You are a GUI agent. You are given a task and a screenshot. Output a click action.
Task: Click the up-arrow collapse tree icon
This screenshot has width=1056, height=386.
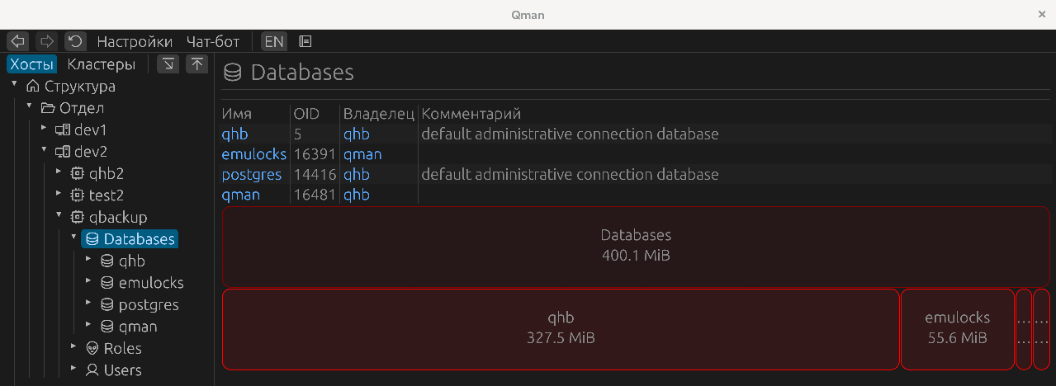pos(197,64)
